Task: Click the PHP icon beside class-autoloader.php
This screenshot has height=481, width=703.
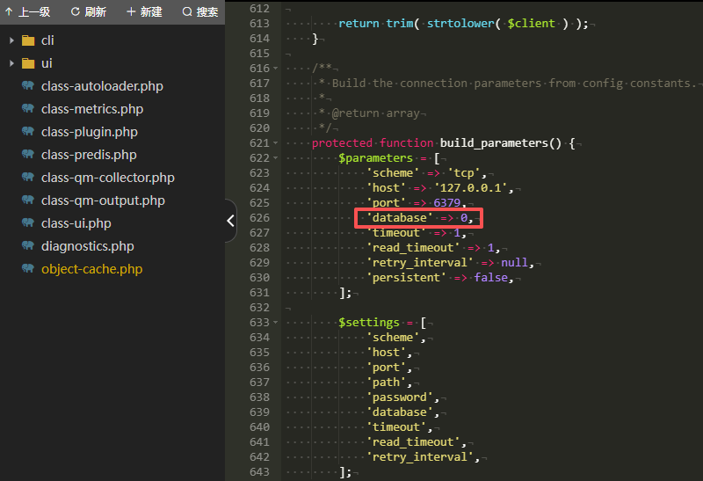Action: click(28, 86)
